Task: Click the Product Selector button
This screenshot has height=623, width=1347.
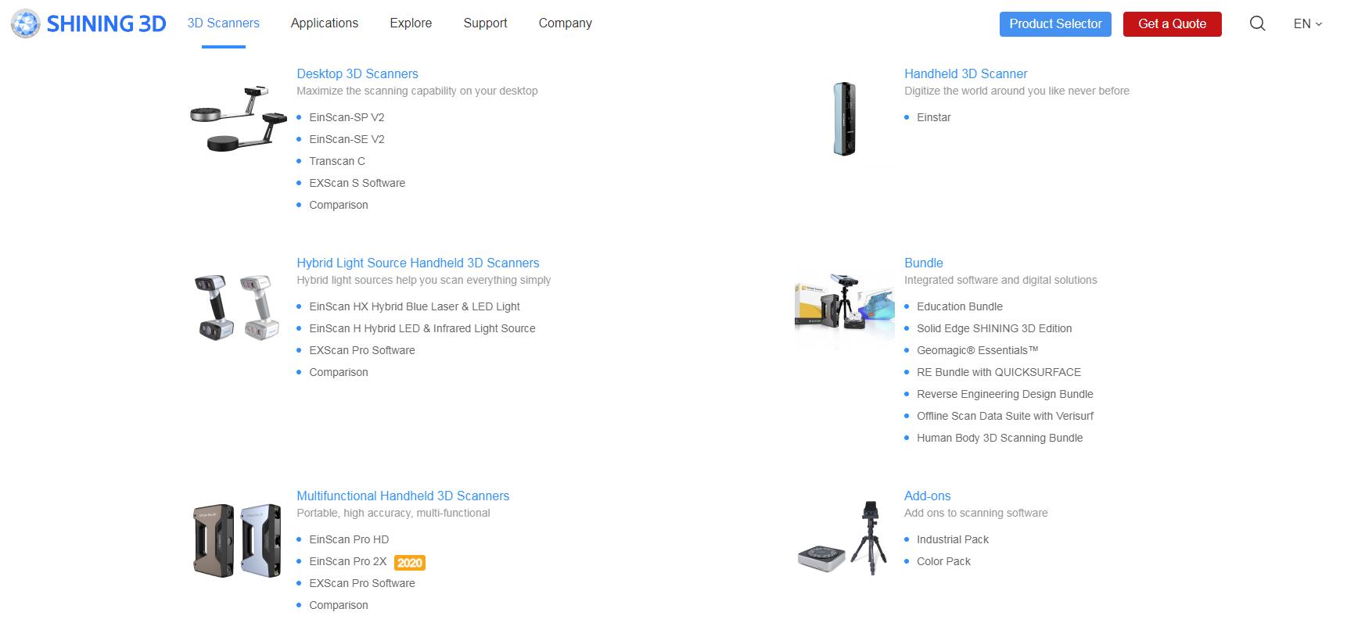Action: [1055, 23]
